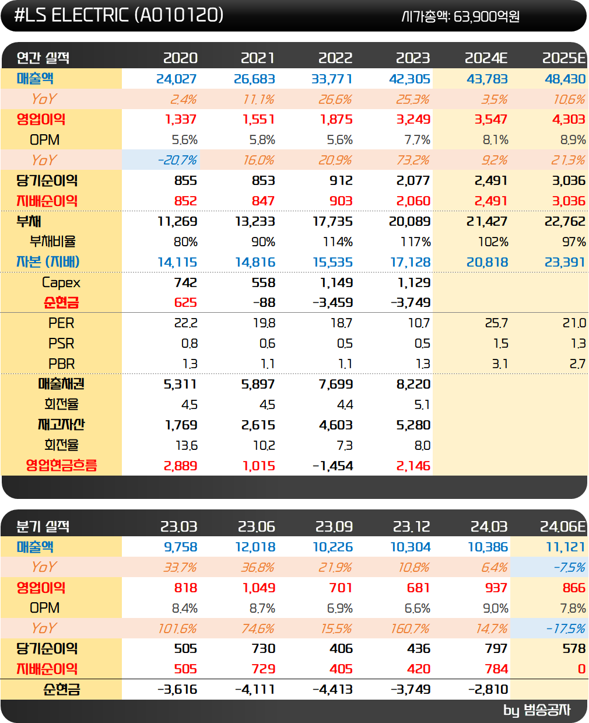Click the '자본 (지배)' row label
589x723 pixels.
click(x=48, y=261)
